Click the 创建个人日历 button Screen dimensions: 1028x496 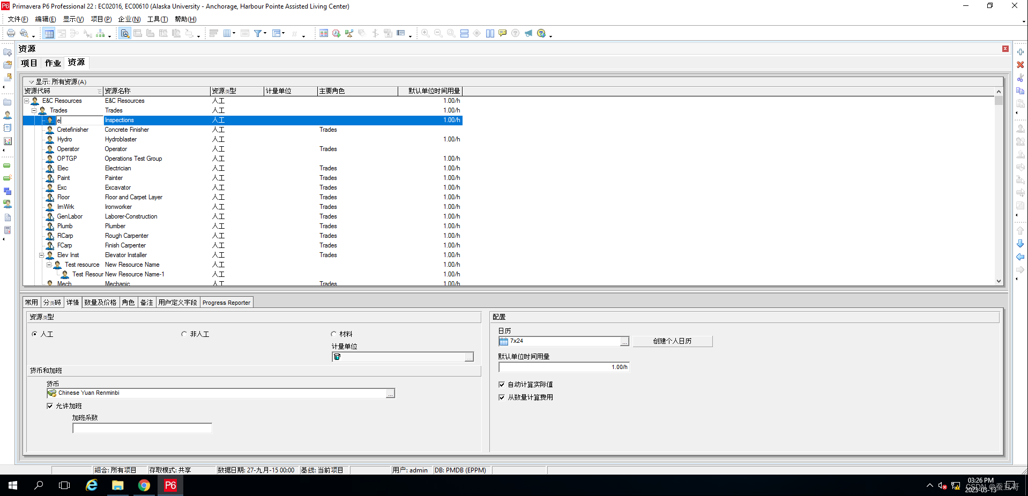click(x=672, y=341)
